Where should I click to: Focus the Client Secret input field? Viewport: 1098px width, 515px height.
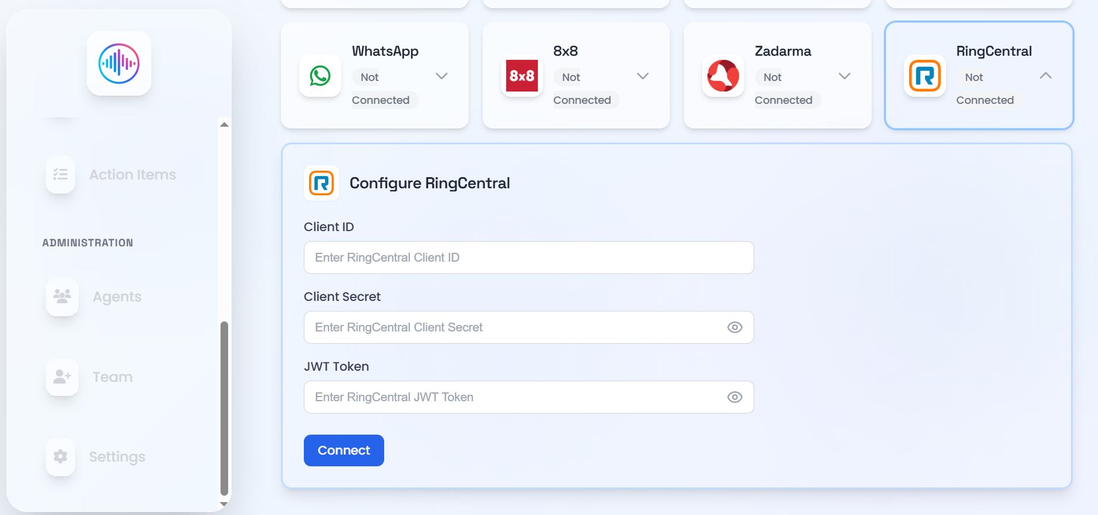(528, 327)
